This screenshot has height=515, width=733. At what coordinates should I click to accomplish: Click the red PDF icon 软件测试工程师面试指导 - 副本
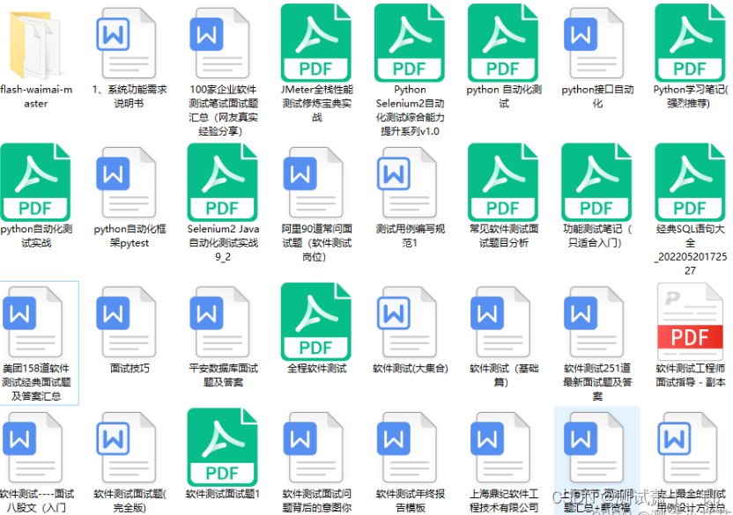tap(690, 321)
